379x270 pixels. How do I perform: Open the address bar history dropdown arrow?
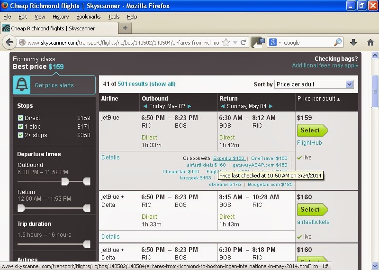point(235,43)
